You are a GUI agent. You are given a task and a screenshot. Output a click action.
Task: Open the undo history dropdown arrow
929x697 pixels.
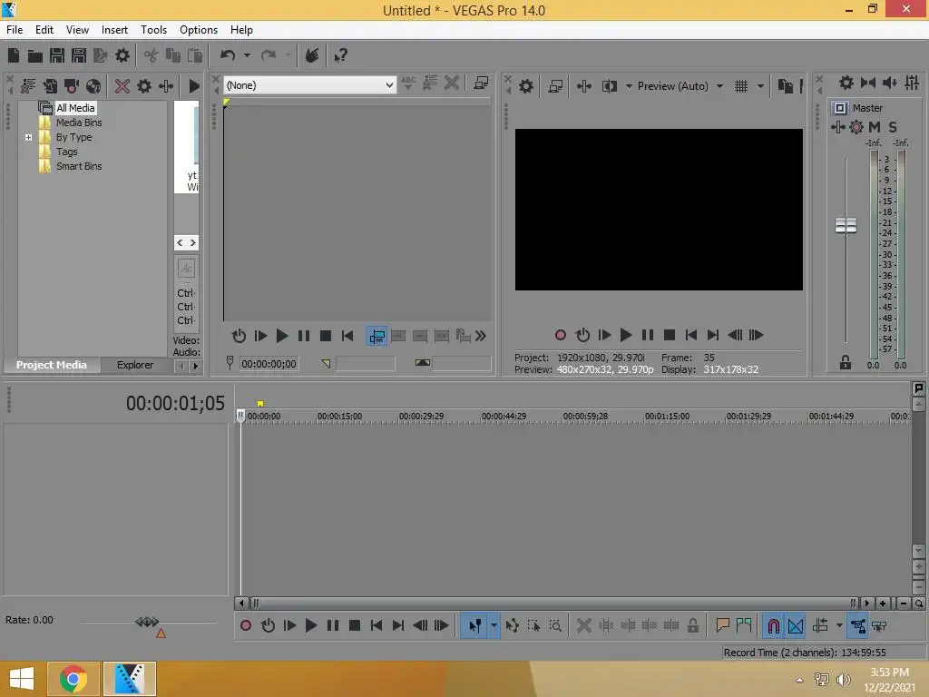[x=247, y=55]
